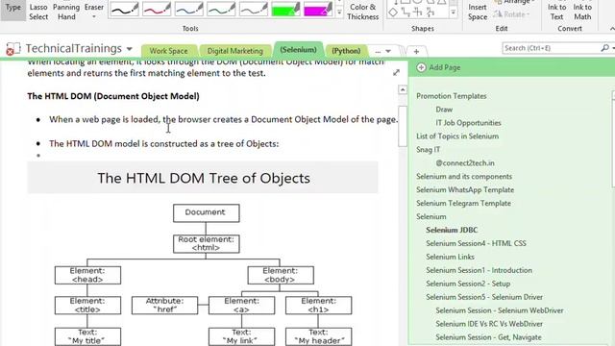Click the Element: <head> diagram box
The width and height of the screenshot is (615, 346).
pyautogui.click(x=87, y=275)
